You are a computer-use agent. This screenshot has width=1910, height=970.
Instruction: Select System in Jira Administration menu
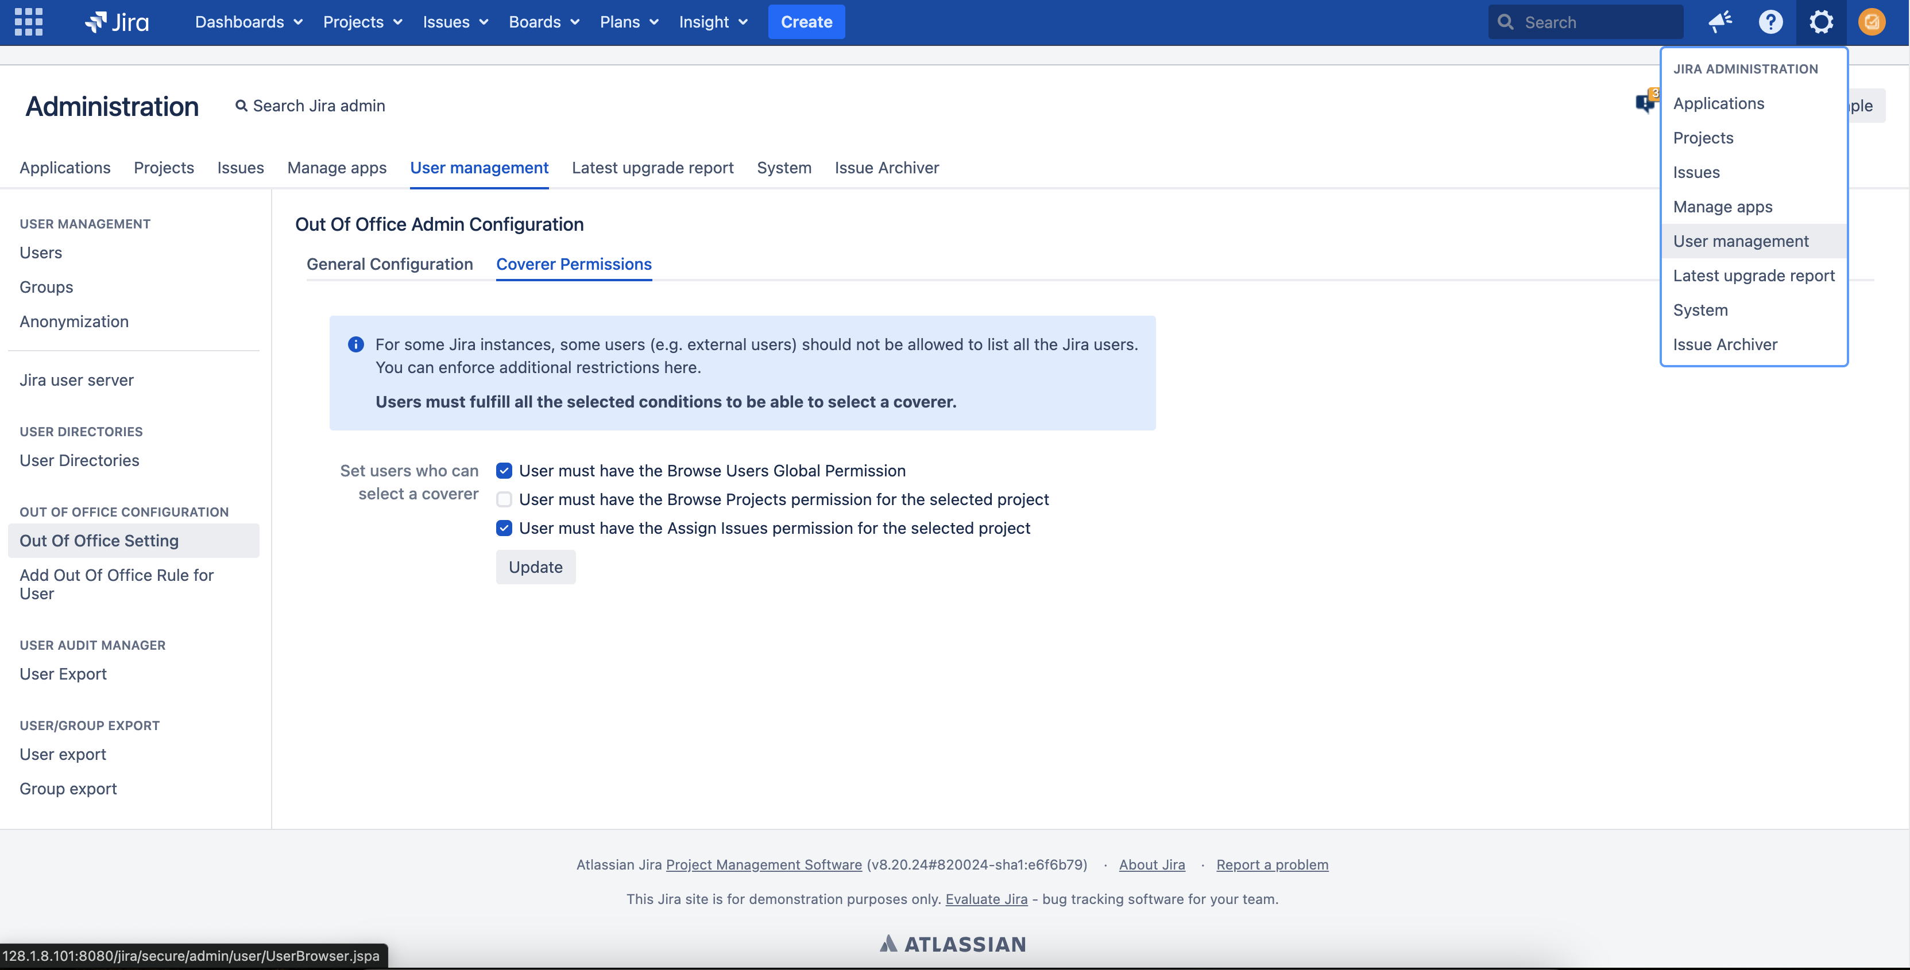1700,310
